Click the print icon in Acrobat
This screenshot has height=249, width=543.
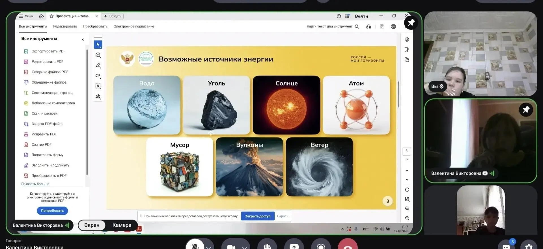(393, 26)
